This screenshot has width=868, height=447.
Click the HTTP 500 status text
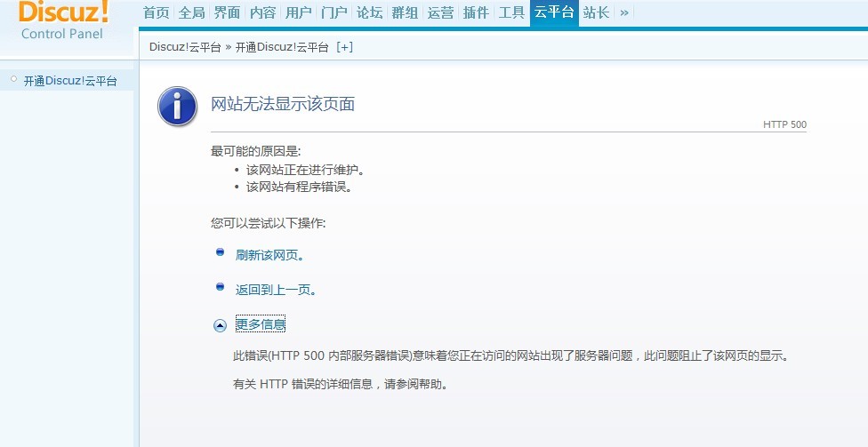coord(784,124)
